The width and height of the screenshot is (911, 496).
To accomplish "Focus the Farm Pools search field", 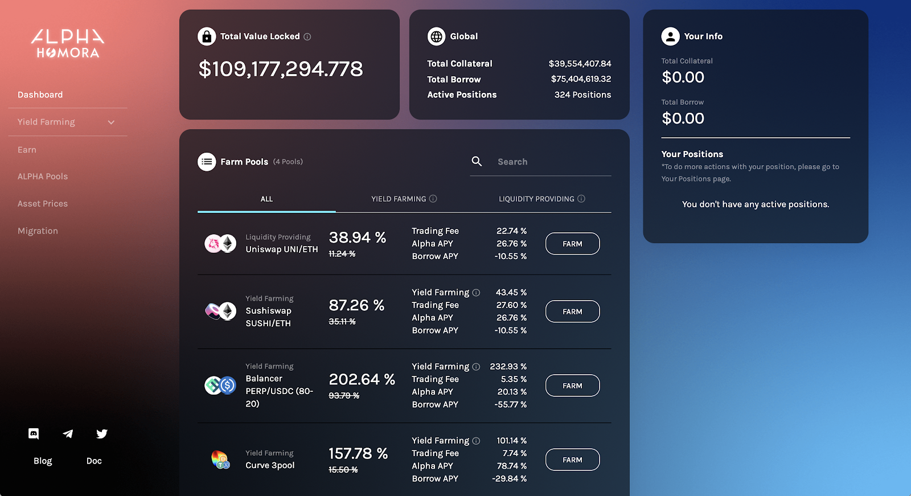I will (553, 162).
